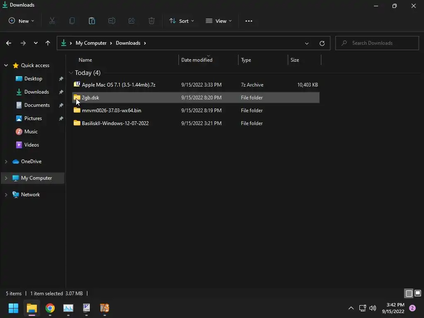Viewport: 424px width, 318px height.
Task: Open the New item dropdown
Action: point(22,21)
